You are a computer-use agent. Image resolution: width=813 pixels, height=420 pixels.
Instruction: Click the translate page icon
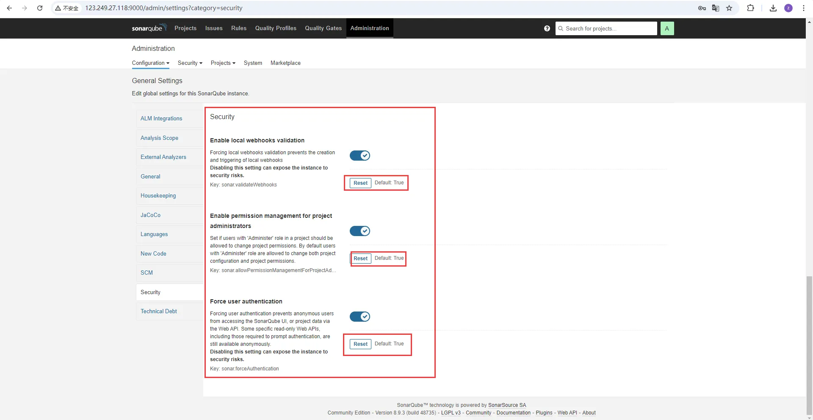click(x=716, y=8)
